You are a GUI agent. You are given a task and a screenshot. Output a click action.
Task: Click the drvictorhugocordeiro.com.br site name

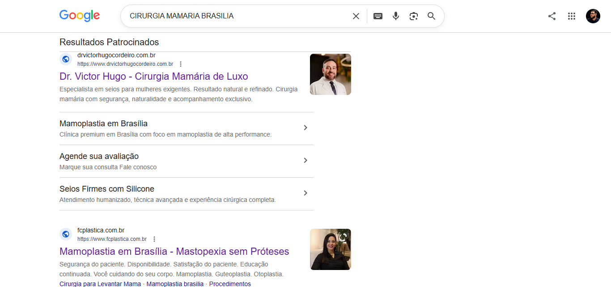(x=116, y=55)
